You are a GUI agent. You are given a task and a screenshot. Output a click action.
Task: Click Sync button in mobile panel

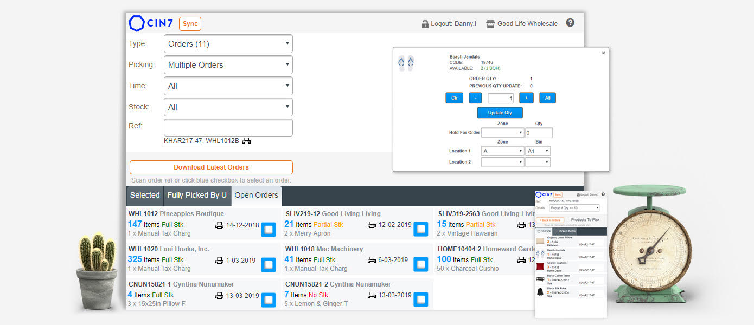[558, 194]
